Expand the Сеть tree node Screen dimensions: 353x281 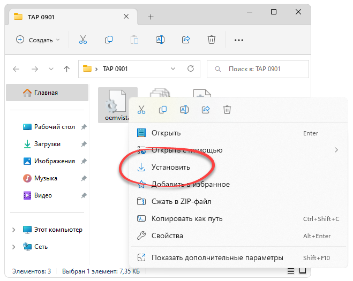(x=14, y=247)
